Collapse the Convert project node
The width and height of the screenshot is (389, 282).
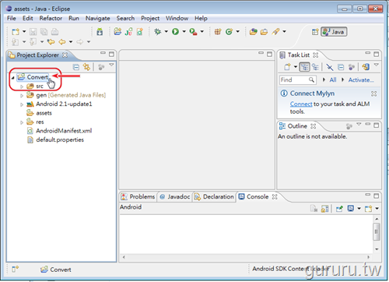pyautogui.click(x=12, y=78)
